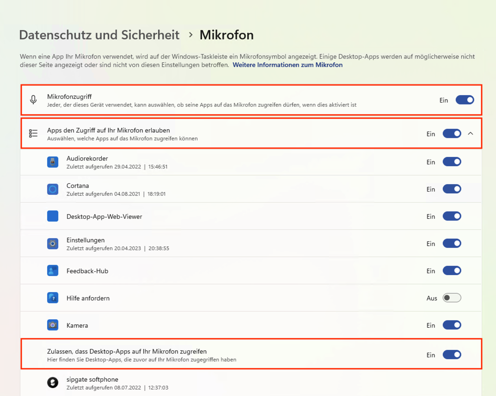Image resolution: width=496 pixels, height=396 pixels.
Task: Open Weitere Informationen zum Mikrofon link
Action: (x=287, y=65)
